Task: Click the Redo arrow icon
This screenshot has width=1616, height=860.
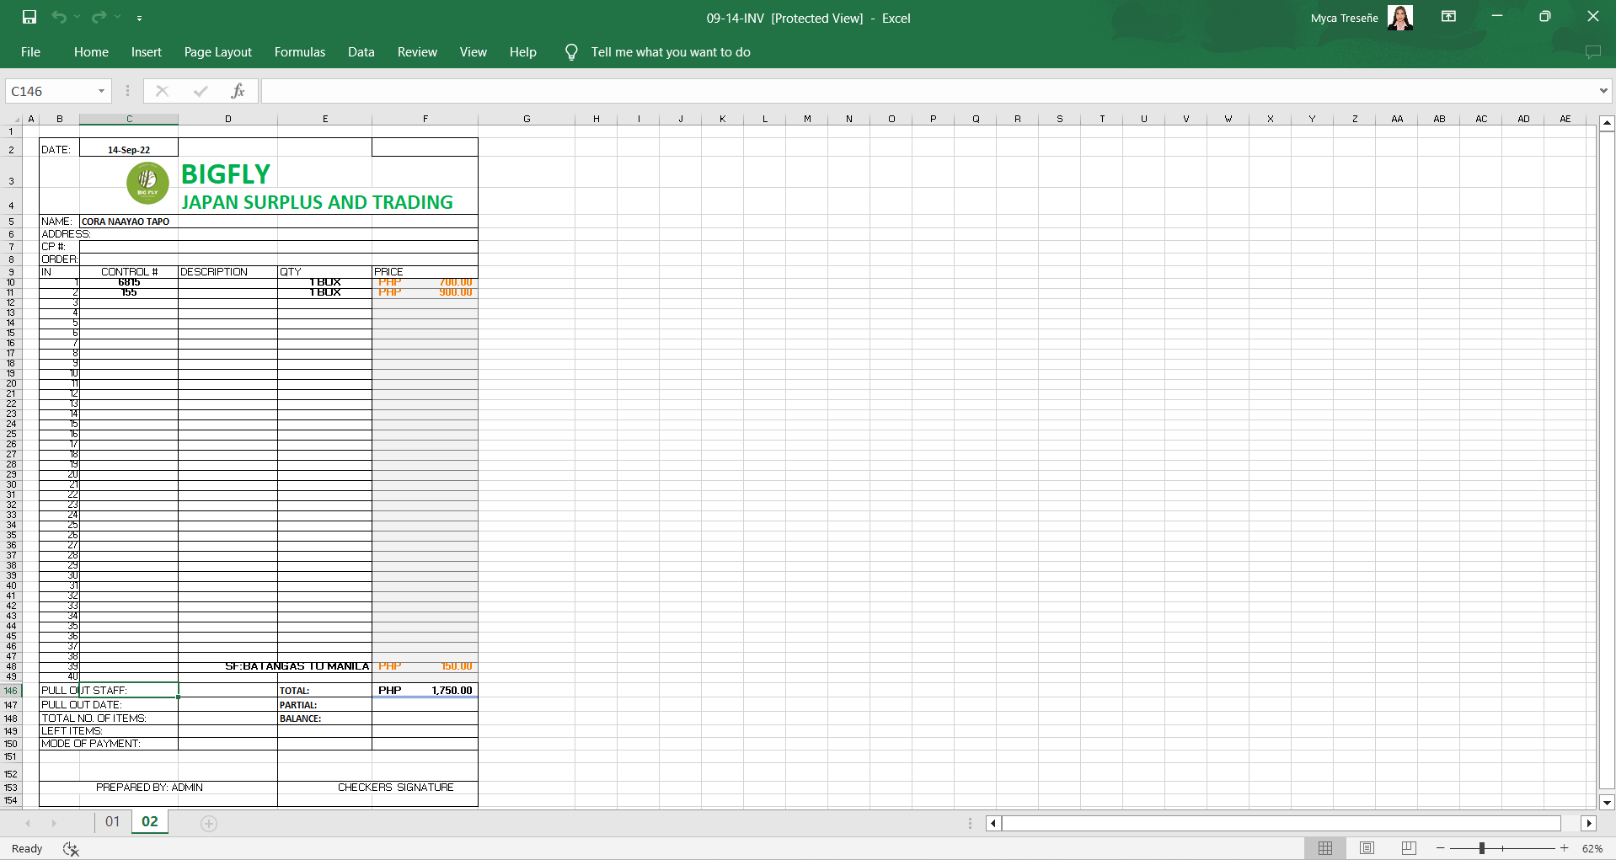Action: point(99,17)
